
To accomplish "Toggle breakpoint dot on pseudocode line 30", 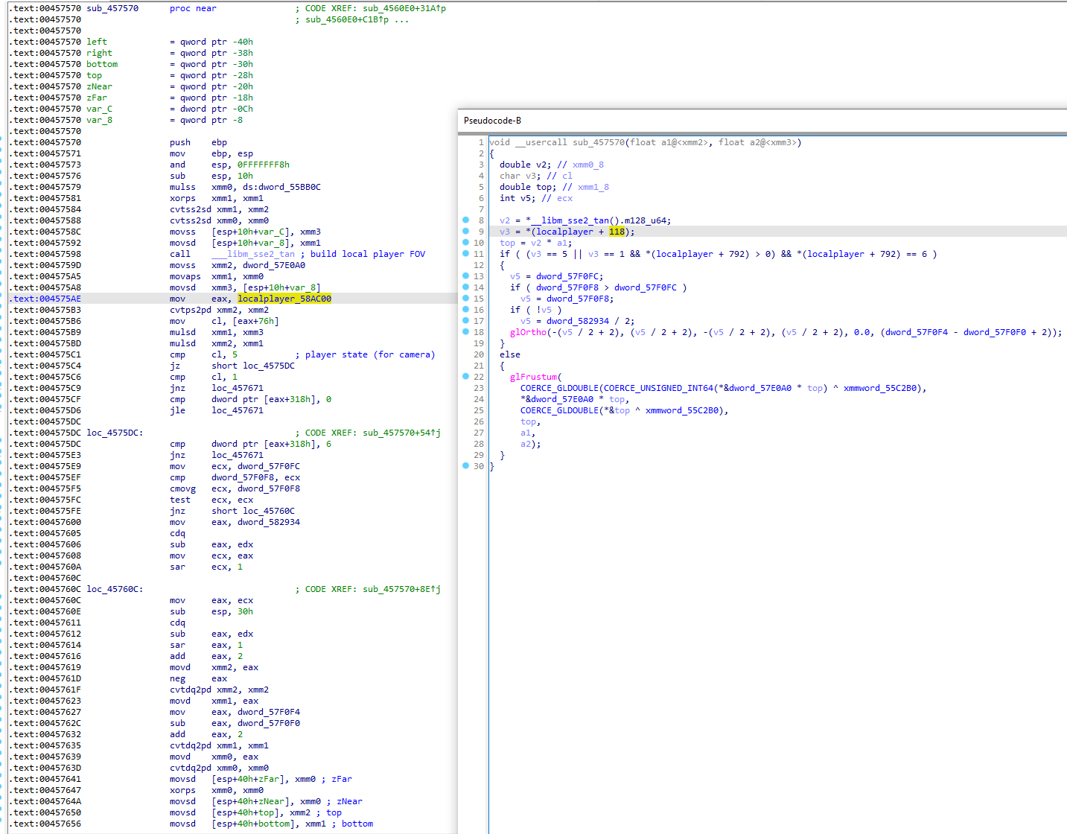I will tap(466, 466).
